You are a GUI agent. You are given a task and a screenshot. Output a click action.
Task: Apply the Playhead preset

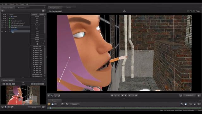pos(37,25)
